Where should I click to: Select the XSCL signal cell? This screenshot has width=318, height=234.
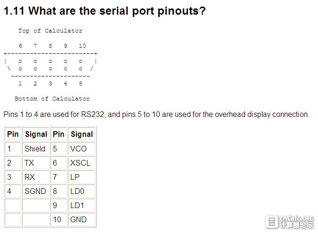click(82, 163)
